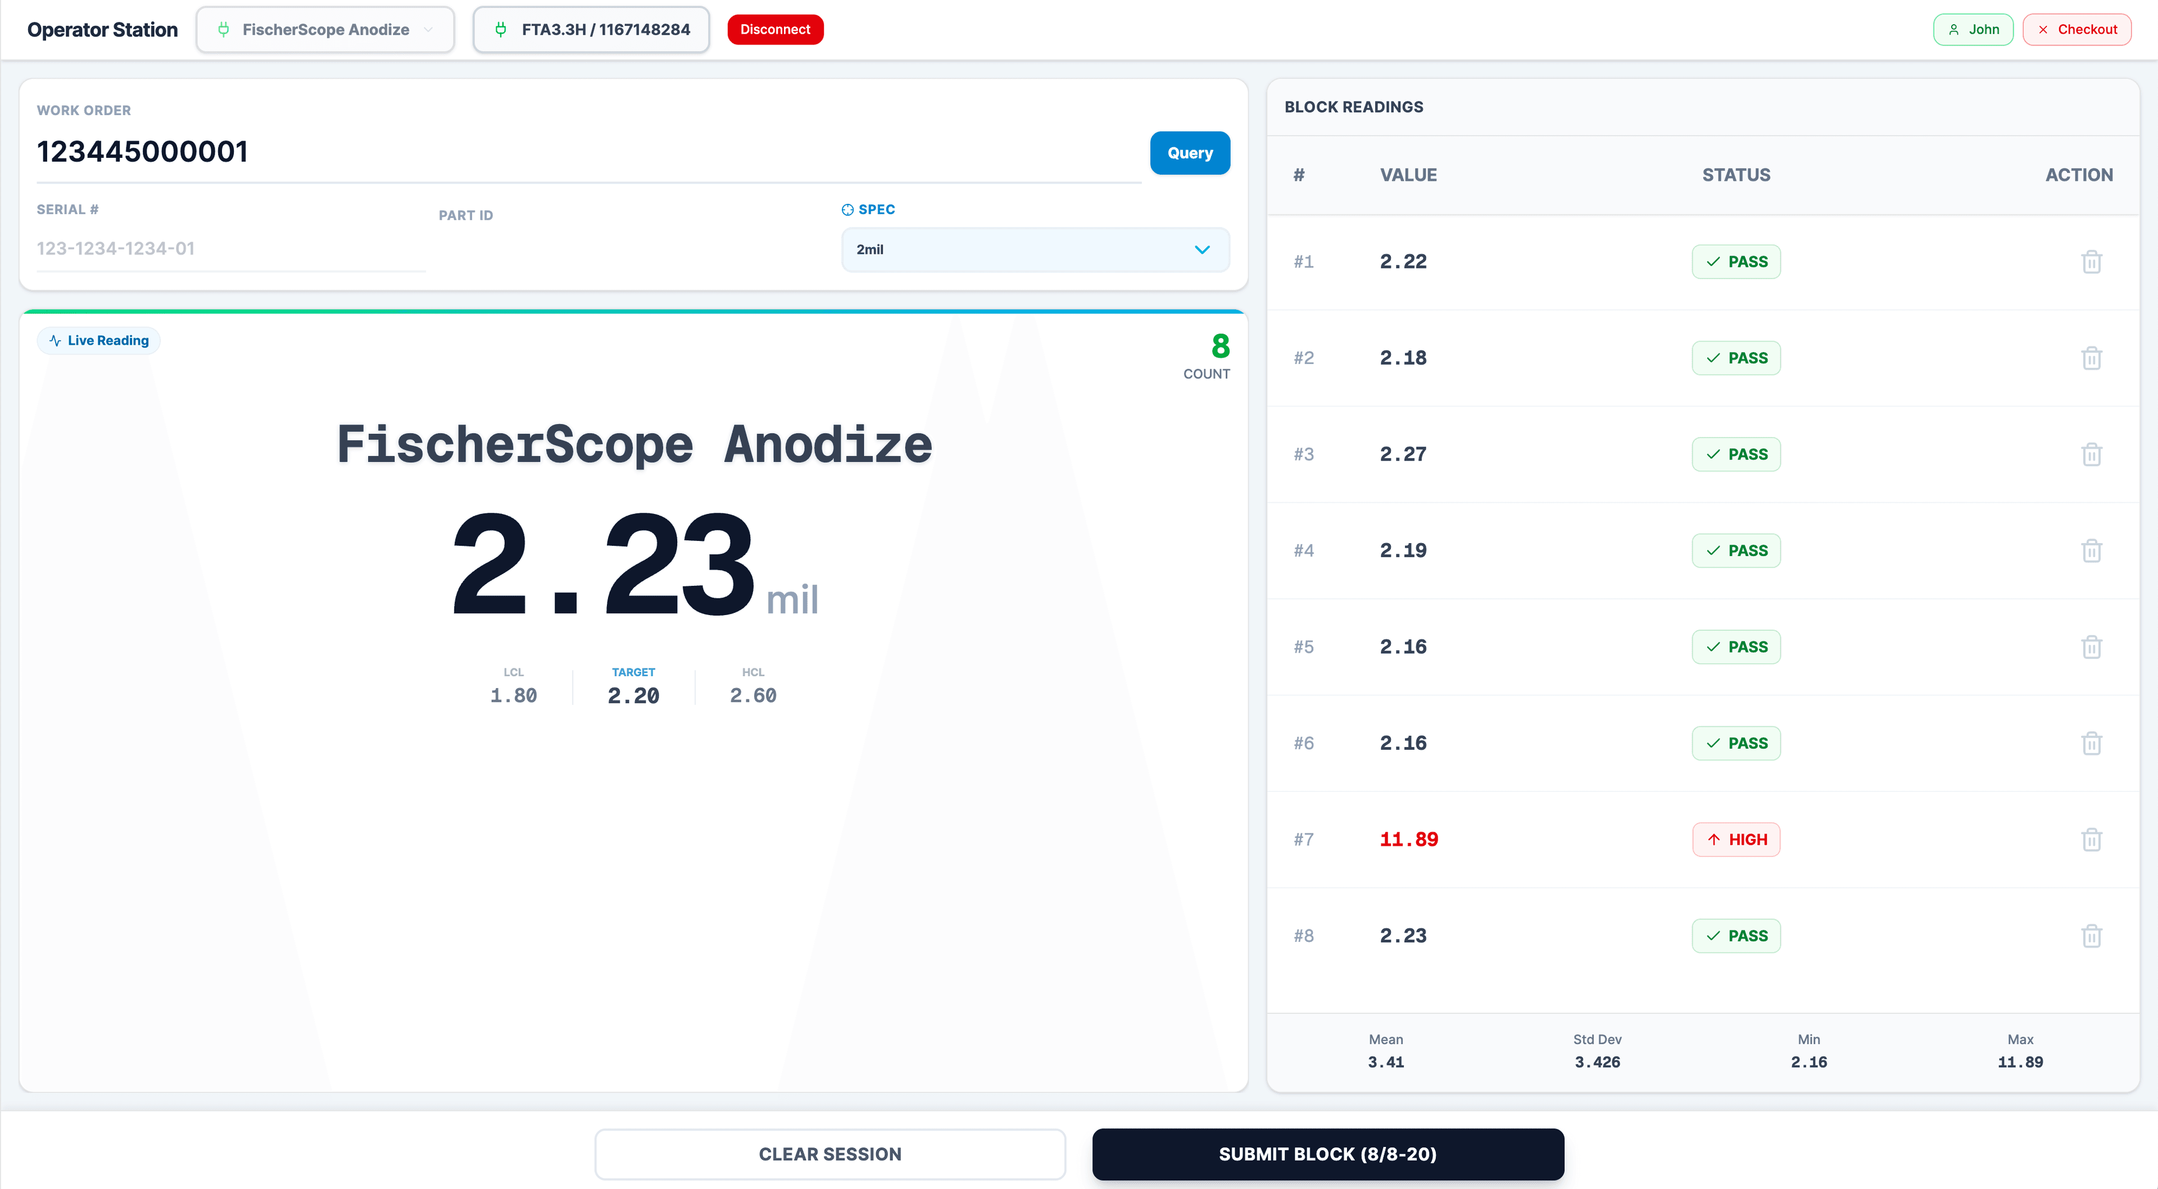
Task: Open the FTA3.3H / 1167148284 probe selector
Action: pos(591,29)
